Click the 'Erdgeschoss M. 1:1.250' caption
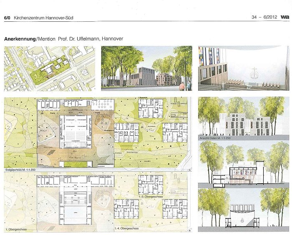 click(x=20, y=170)
